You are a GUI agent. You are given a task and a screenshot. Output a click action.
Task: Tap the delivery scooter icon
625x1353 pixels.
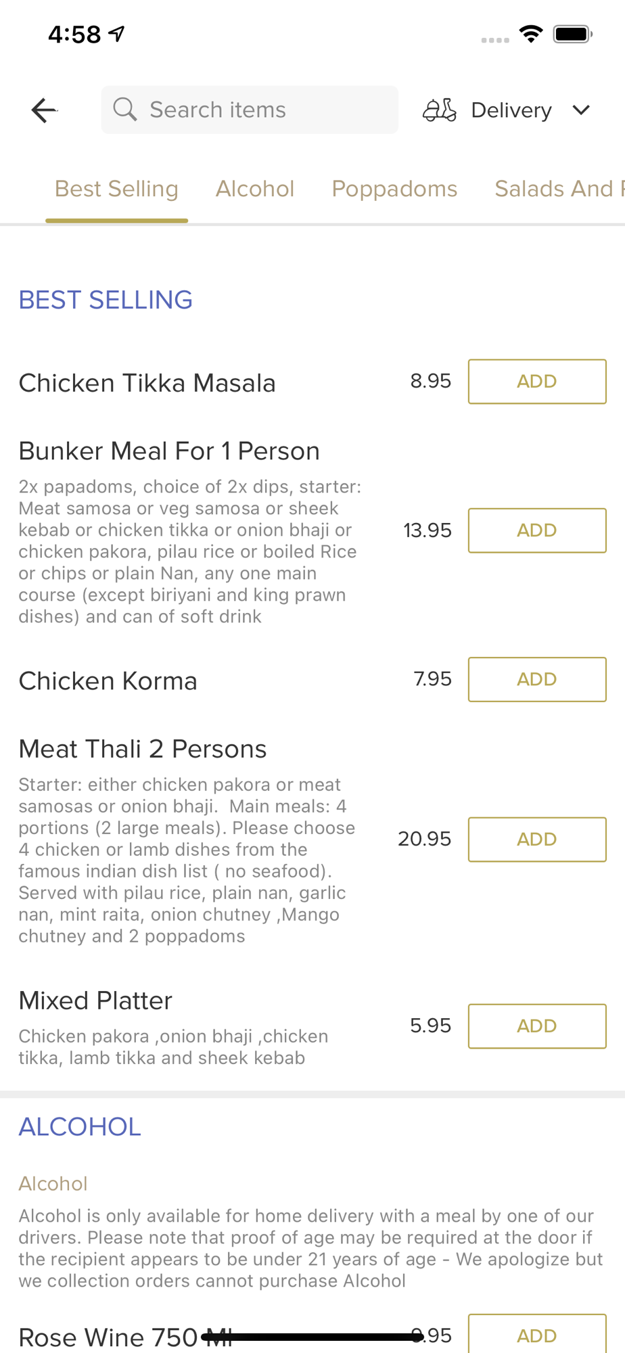pos(440,110)
